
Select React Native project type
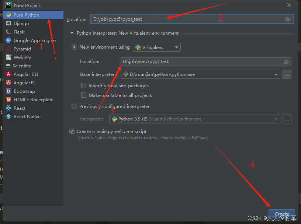(x=33, y=116)
